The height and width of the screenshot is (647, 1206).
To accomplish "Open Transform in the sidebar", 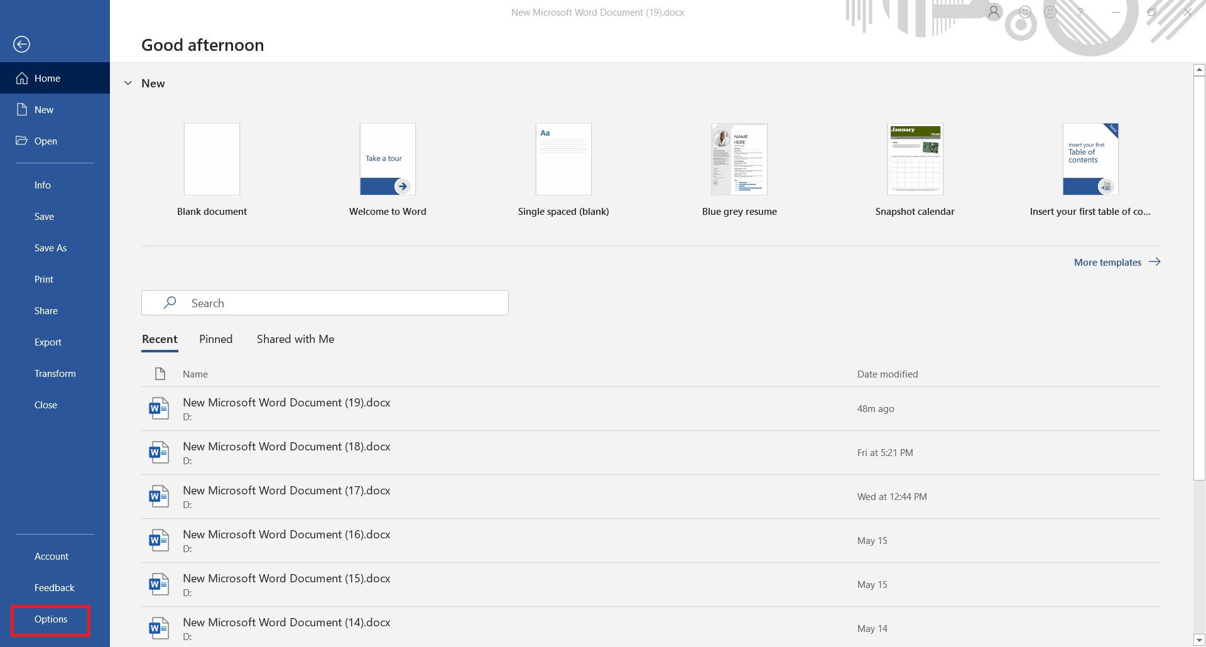I will [x=55, y=373].
